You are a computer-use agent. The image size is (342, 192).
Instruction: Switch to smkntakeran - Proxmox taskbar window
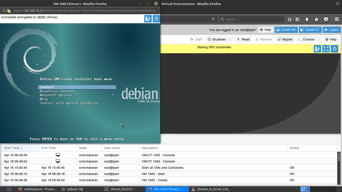38,189
